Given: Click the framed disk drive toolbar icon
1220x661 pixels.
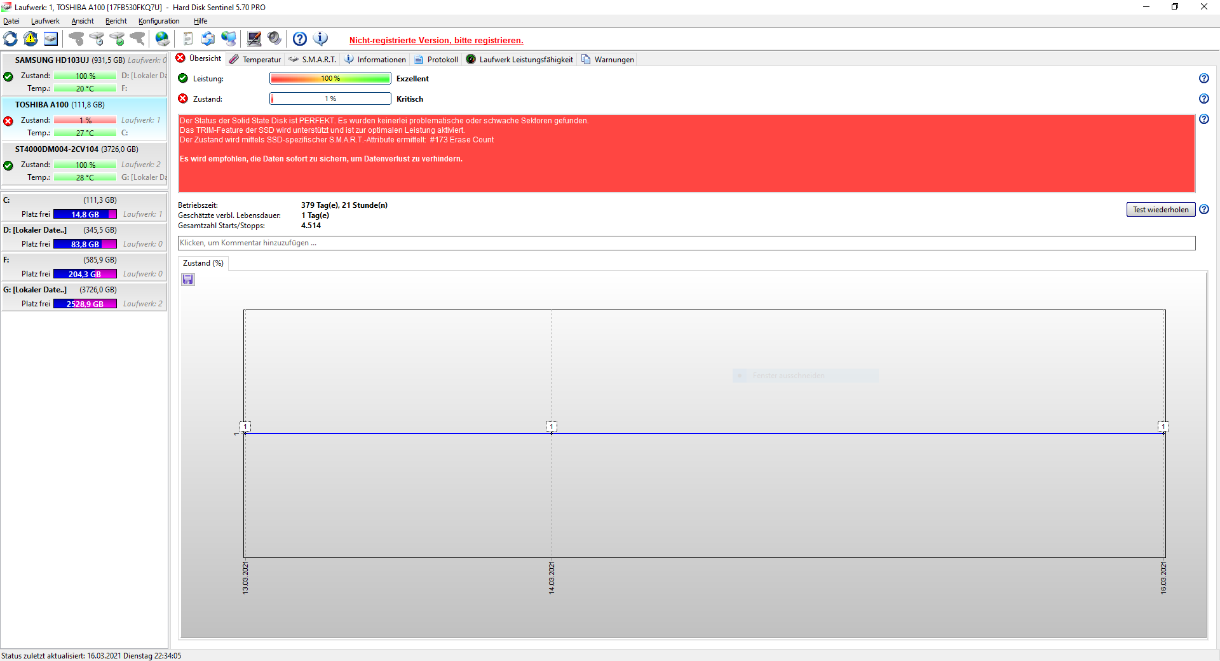Looking at the screenshot, I should [51, 39].
